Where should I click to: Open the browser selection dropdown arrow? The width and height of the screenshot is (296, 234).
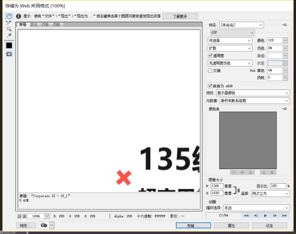pos(52,225)
